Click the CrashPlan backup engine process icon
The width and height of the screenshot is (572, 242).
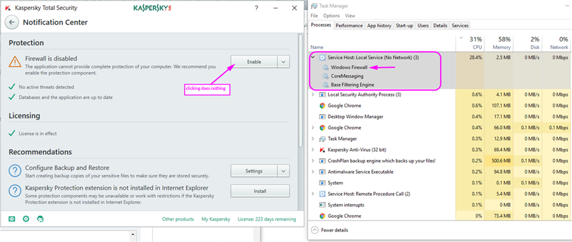click(322, 160)
